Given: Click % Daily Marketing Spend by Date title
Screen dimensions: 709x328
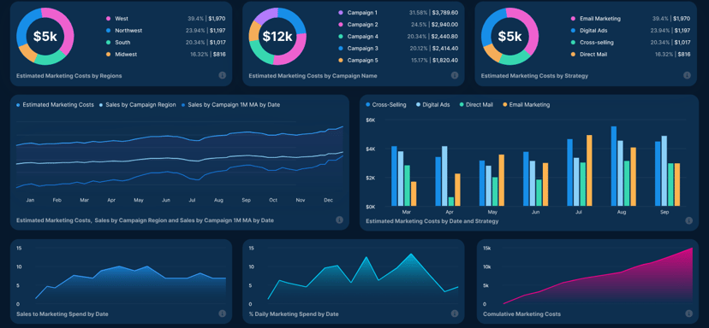Looking at the screenshot, I should click(x=294, y=314).
